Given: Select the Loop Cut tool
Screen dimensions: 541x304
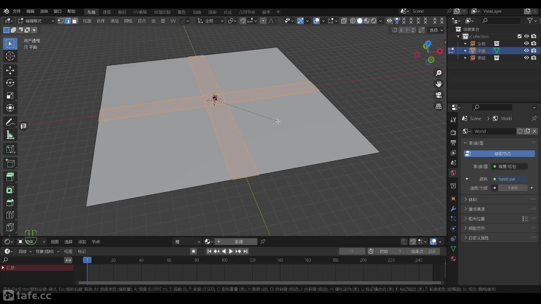Looking at the screenshot, I should click(10, 215).
